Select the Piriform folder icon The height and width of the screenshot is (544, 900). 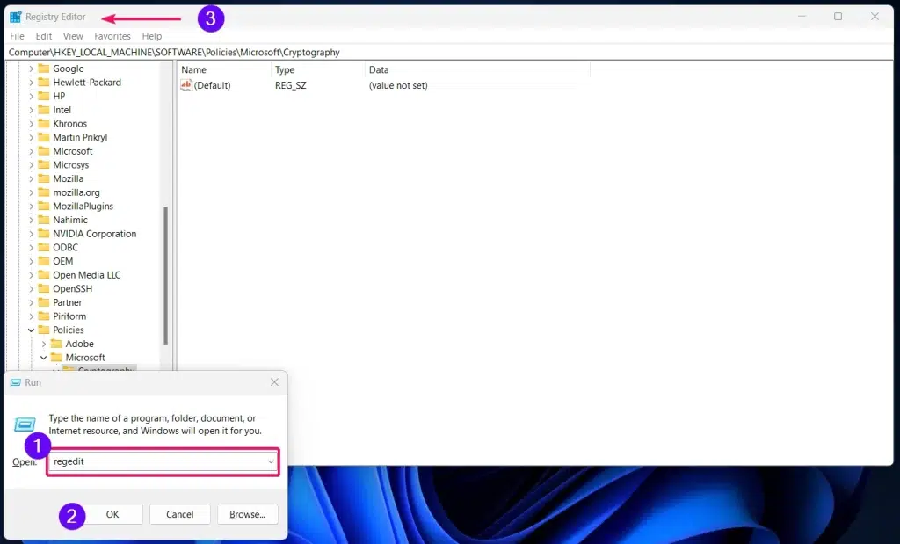[44, 316]
